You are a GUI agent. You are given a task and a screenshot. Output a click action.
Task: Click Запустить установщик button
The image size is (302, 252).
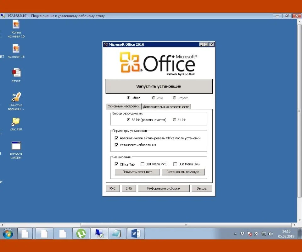coord(159,86)
